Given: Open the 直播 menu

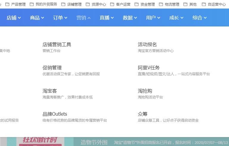Looking at the screenshot, I should [107, 18].
